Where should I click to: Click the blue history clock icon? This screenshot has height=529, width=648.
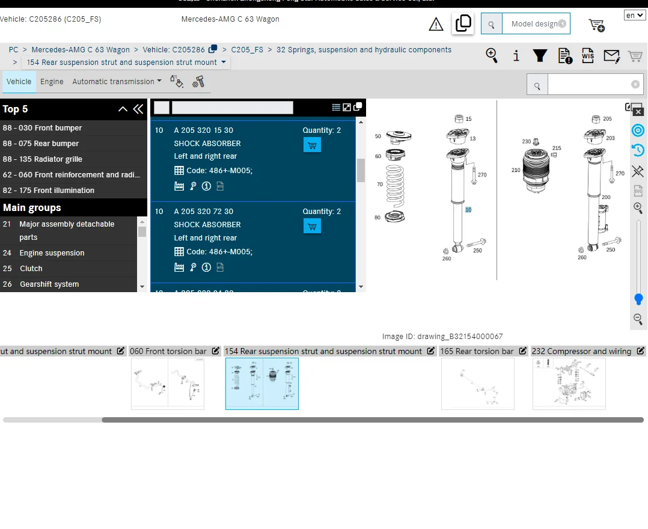pos(638,150)
